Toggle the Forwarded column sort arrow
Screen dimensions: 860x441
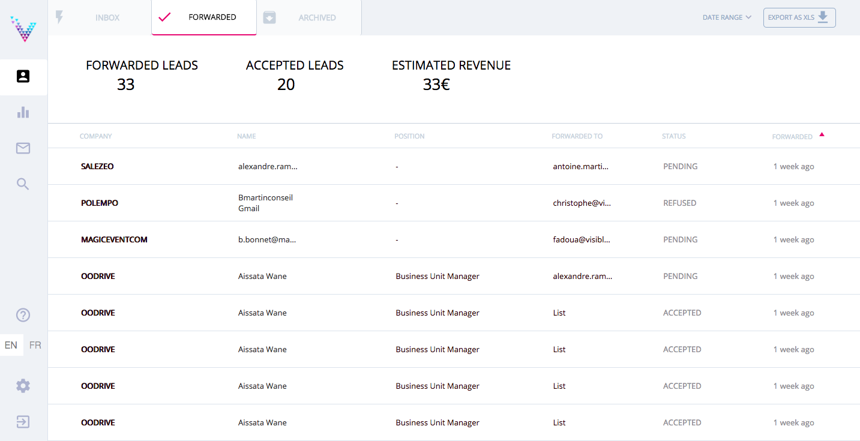[x=822, y=135]
